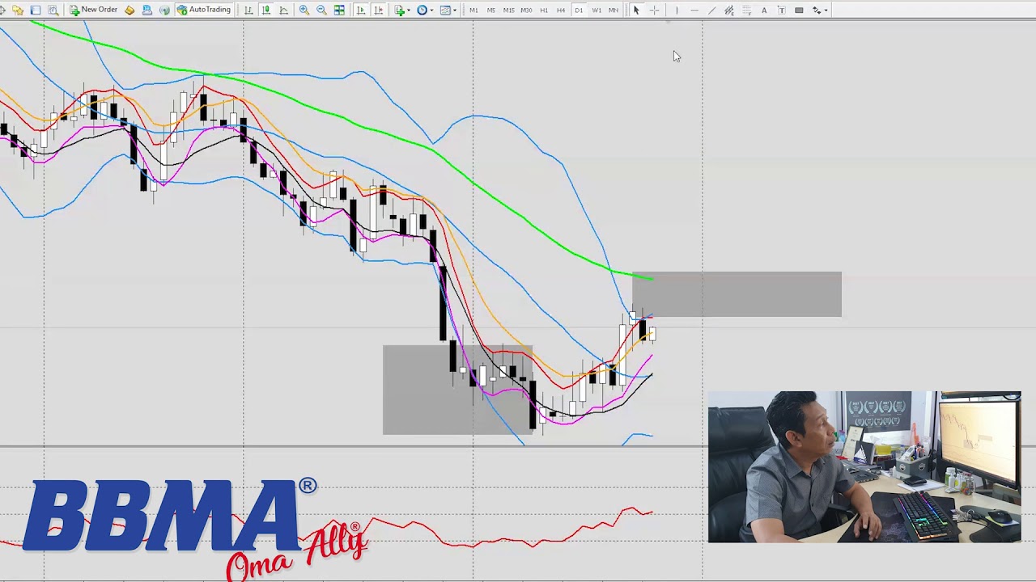Viewport: 1036px width, 582px height.
Task: Click the templates icon
Action: (x=444, y=10)
